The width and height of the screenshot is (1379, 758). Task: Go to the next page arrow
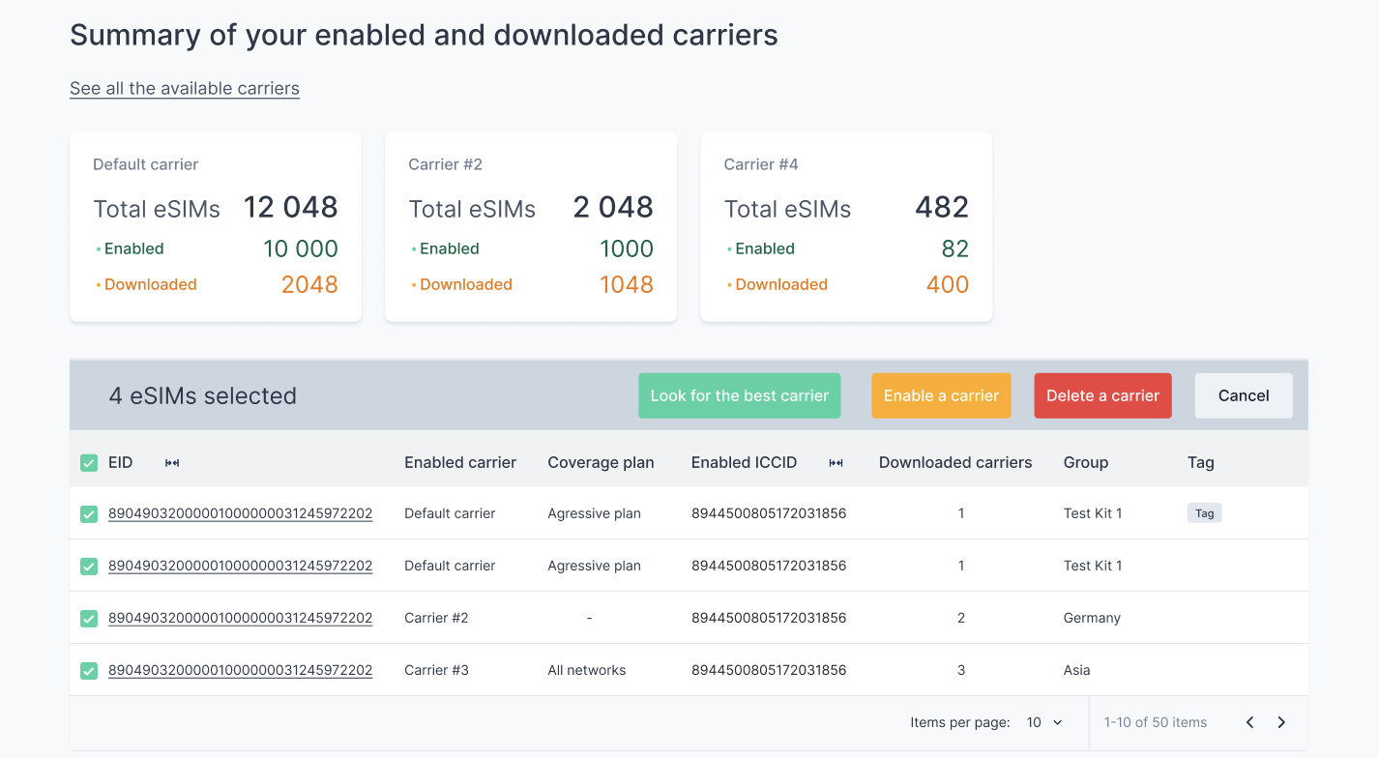[x=1281, y=722]
